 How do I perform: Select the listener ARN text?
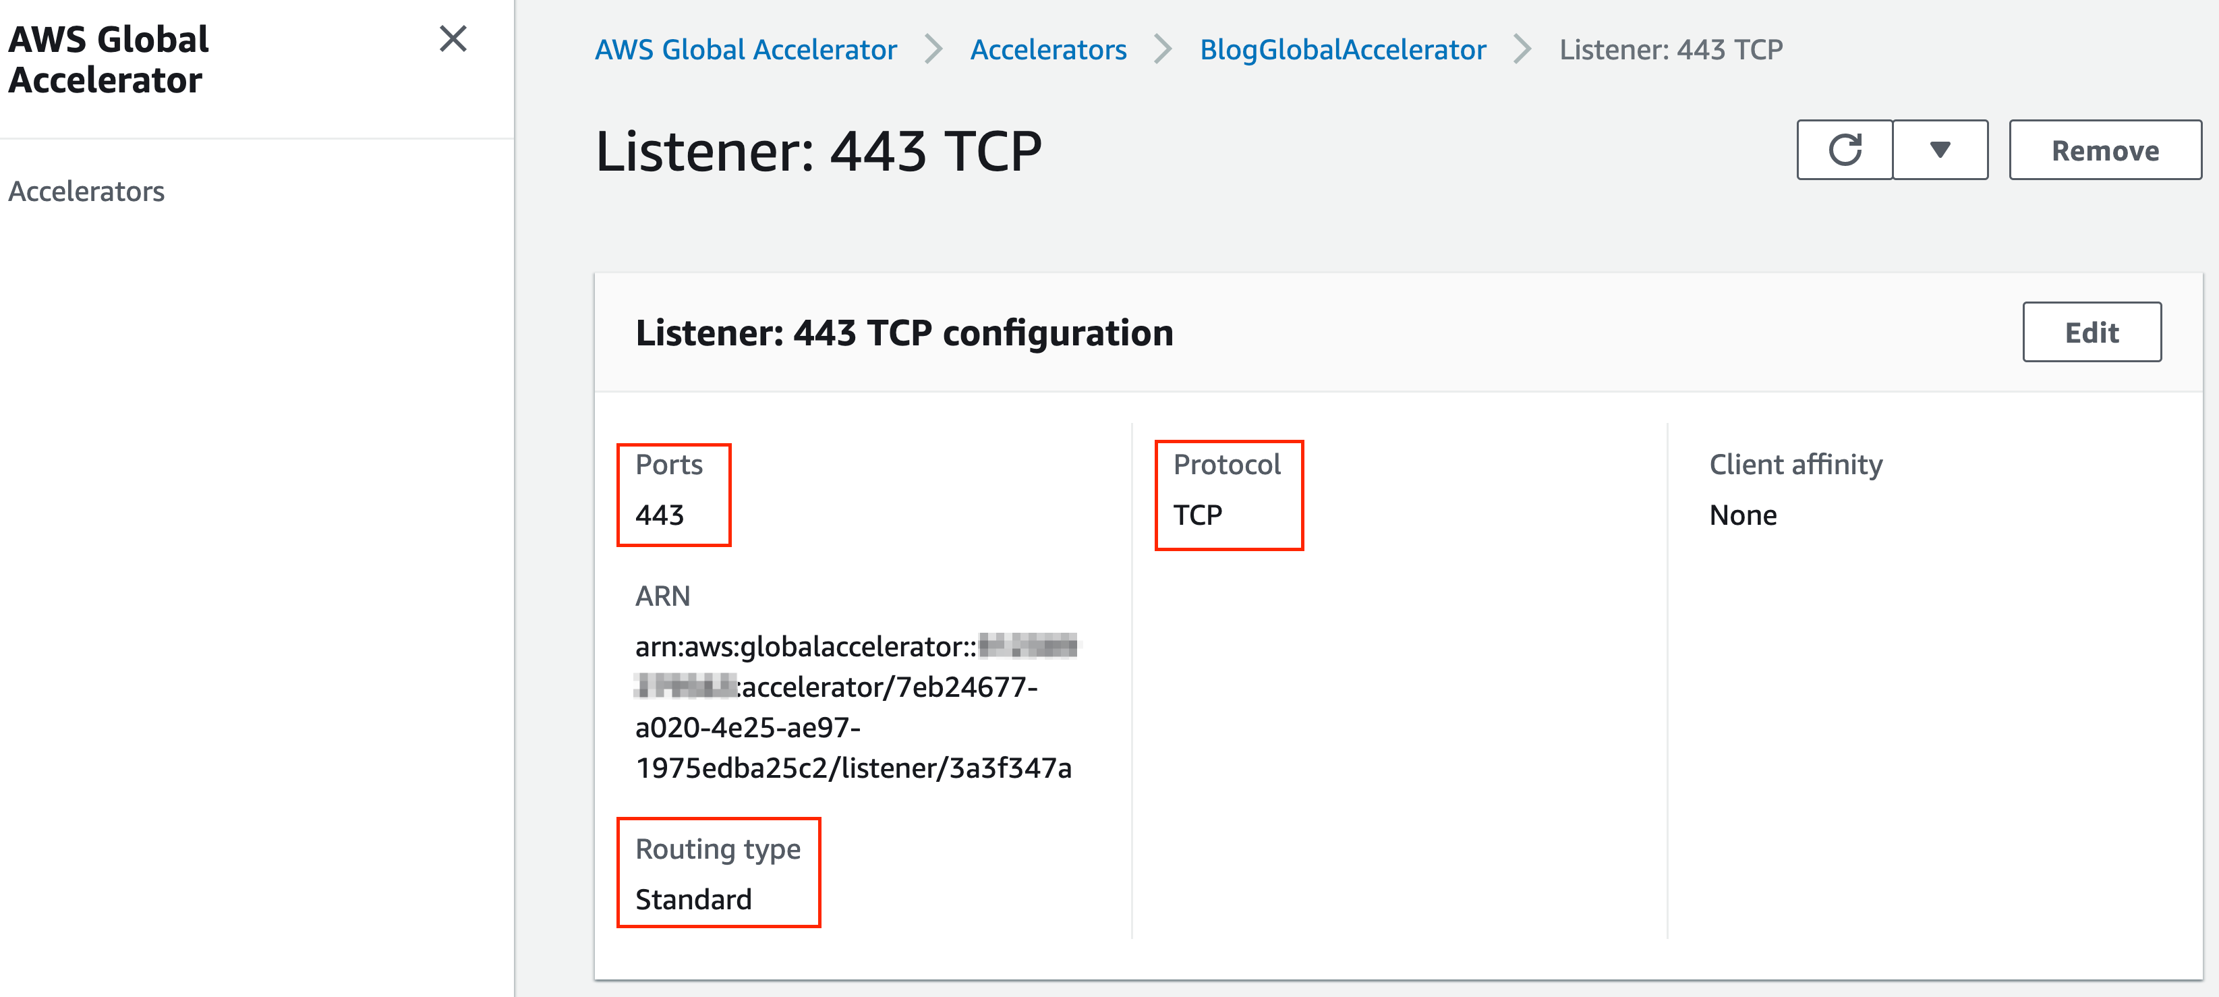click(858, 708)
